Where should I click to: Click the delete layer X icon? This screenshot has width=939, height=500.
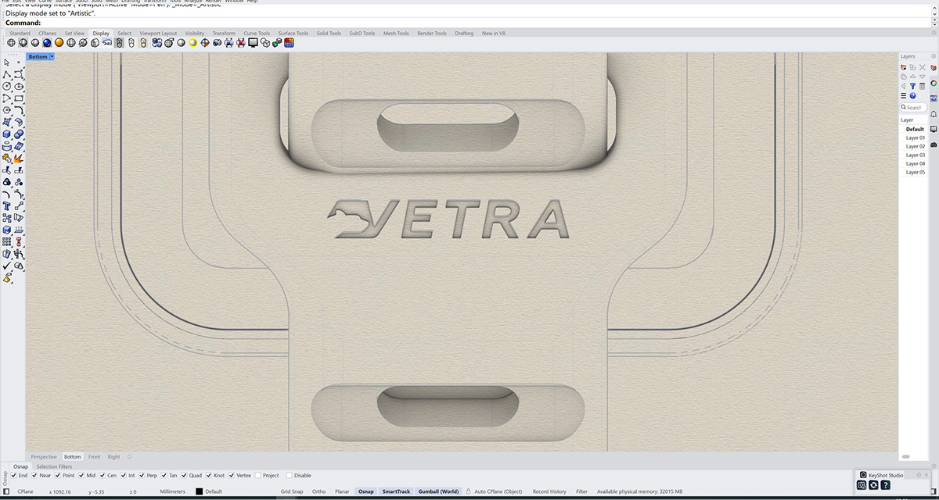coord(923,67)
